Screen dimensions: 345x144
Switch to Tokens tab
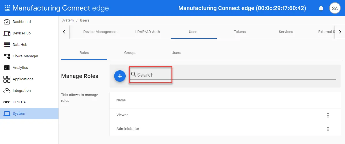(x=240, y=32)
